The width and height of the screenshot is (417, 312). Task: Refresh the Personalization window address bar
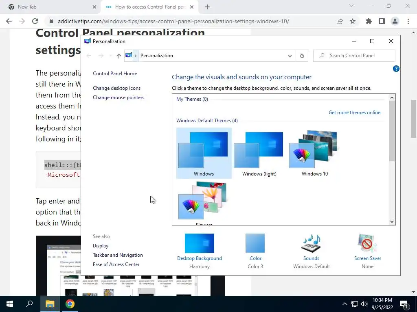pos(302,56)
